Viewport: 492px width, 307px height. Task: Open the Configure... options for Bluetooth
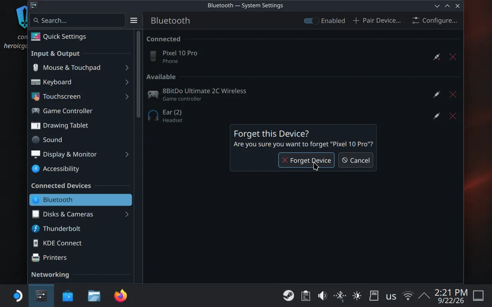tap(434, 21)
